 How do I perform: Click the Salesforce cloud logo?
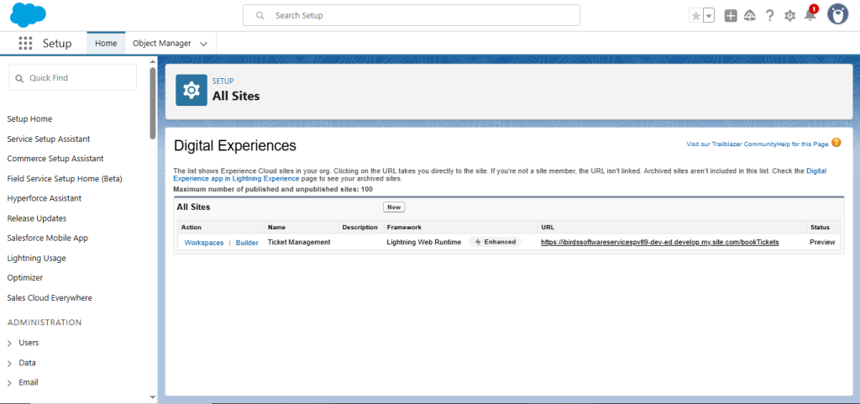point(29,15)
